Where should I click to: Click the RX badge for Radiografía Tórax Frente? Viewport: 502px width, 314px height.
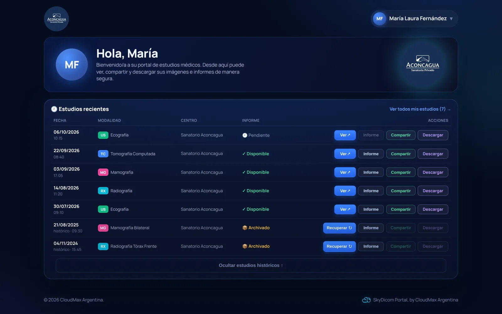click(103, 246)
